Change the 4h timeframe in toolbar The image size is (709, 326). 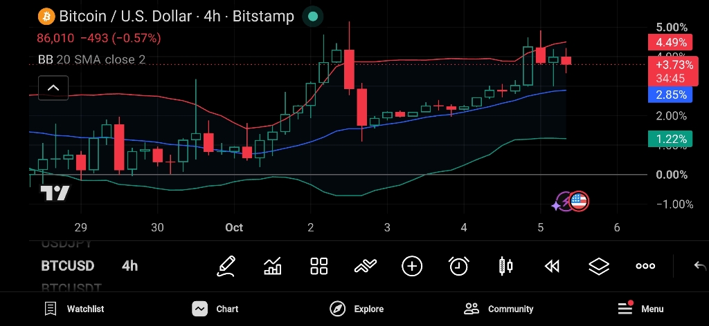(129, 266)
